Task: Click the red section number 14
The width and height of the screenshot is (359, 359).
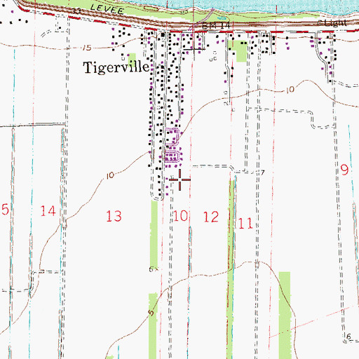Action: pos(48,211)
